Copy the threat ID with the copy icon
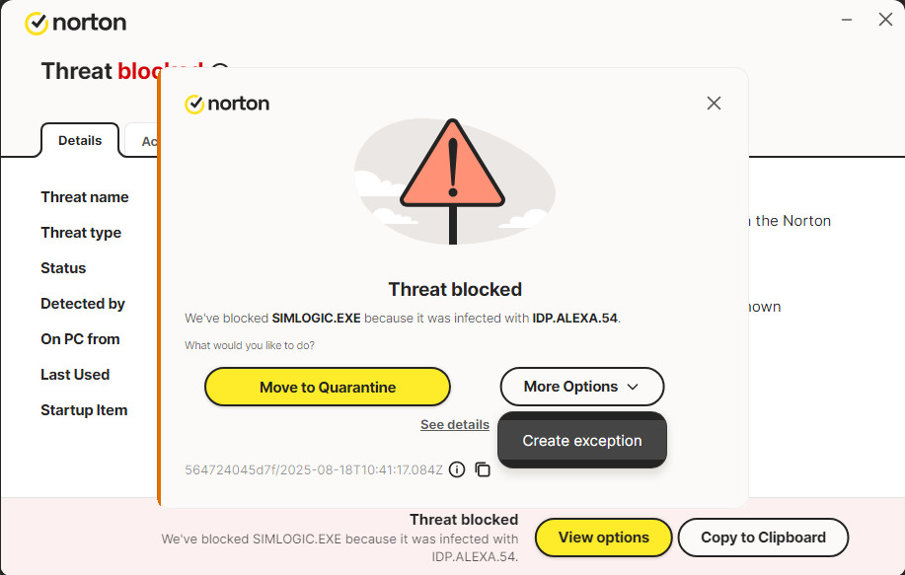Viewport: 905px width, 575px height. click(483, 469)
